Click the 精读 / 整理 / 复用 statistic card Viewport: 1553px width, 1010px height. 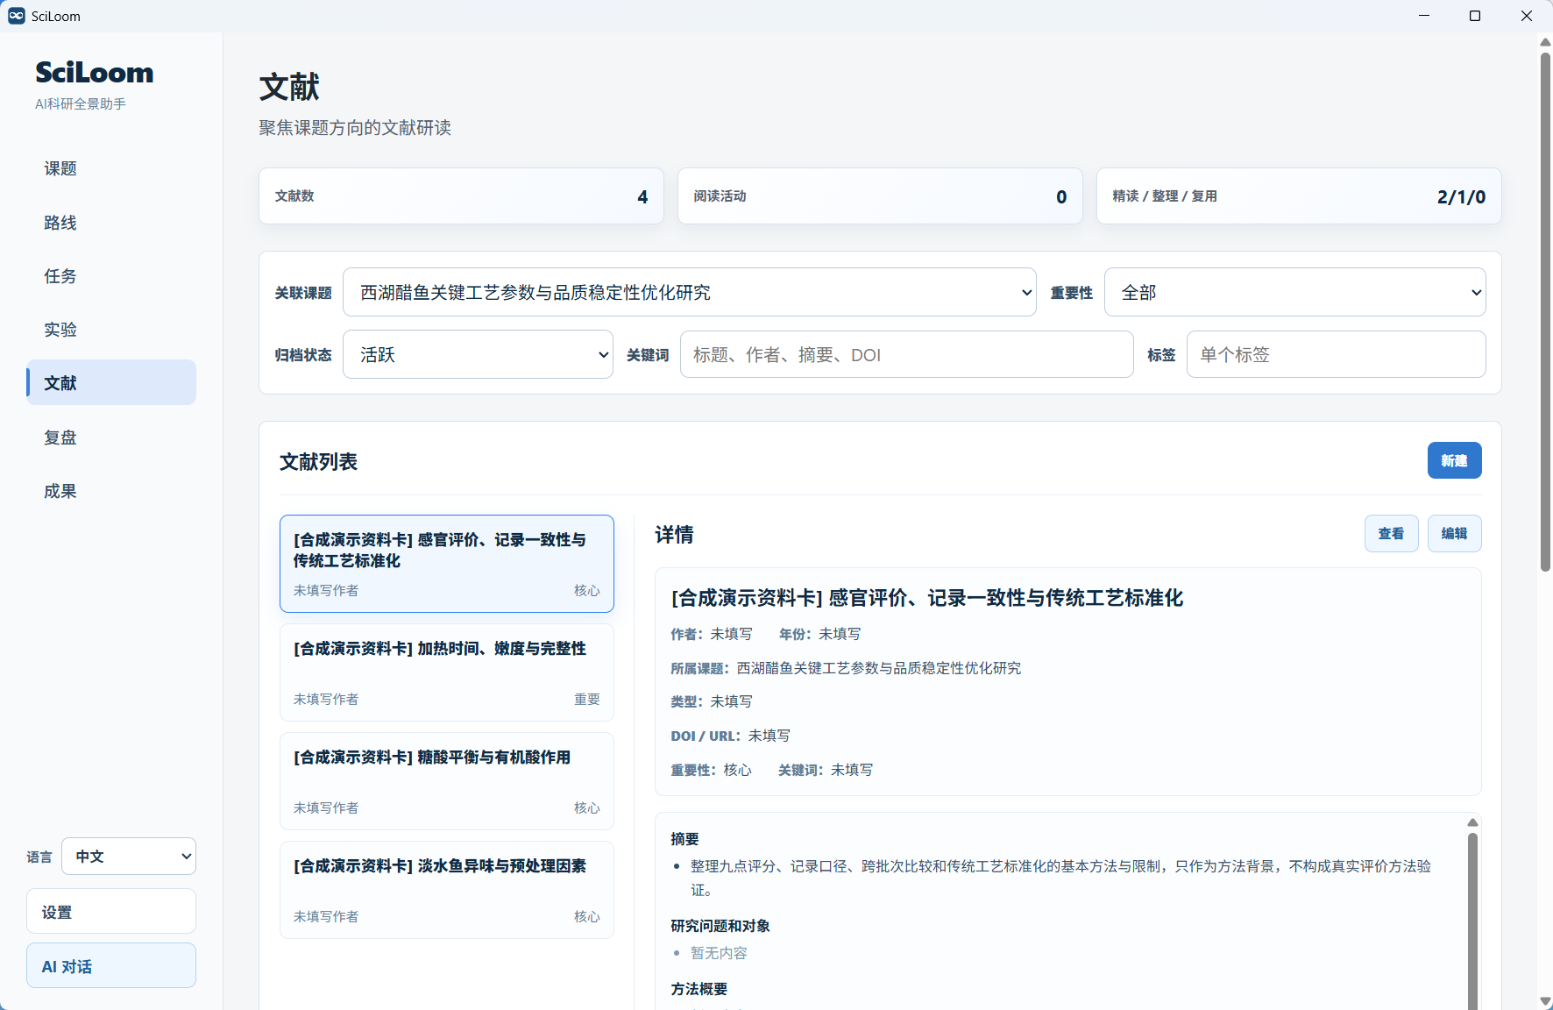pos(1299,196)
